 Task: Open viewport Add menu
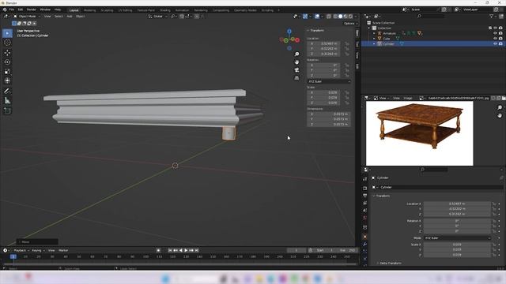70,16
